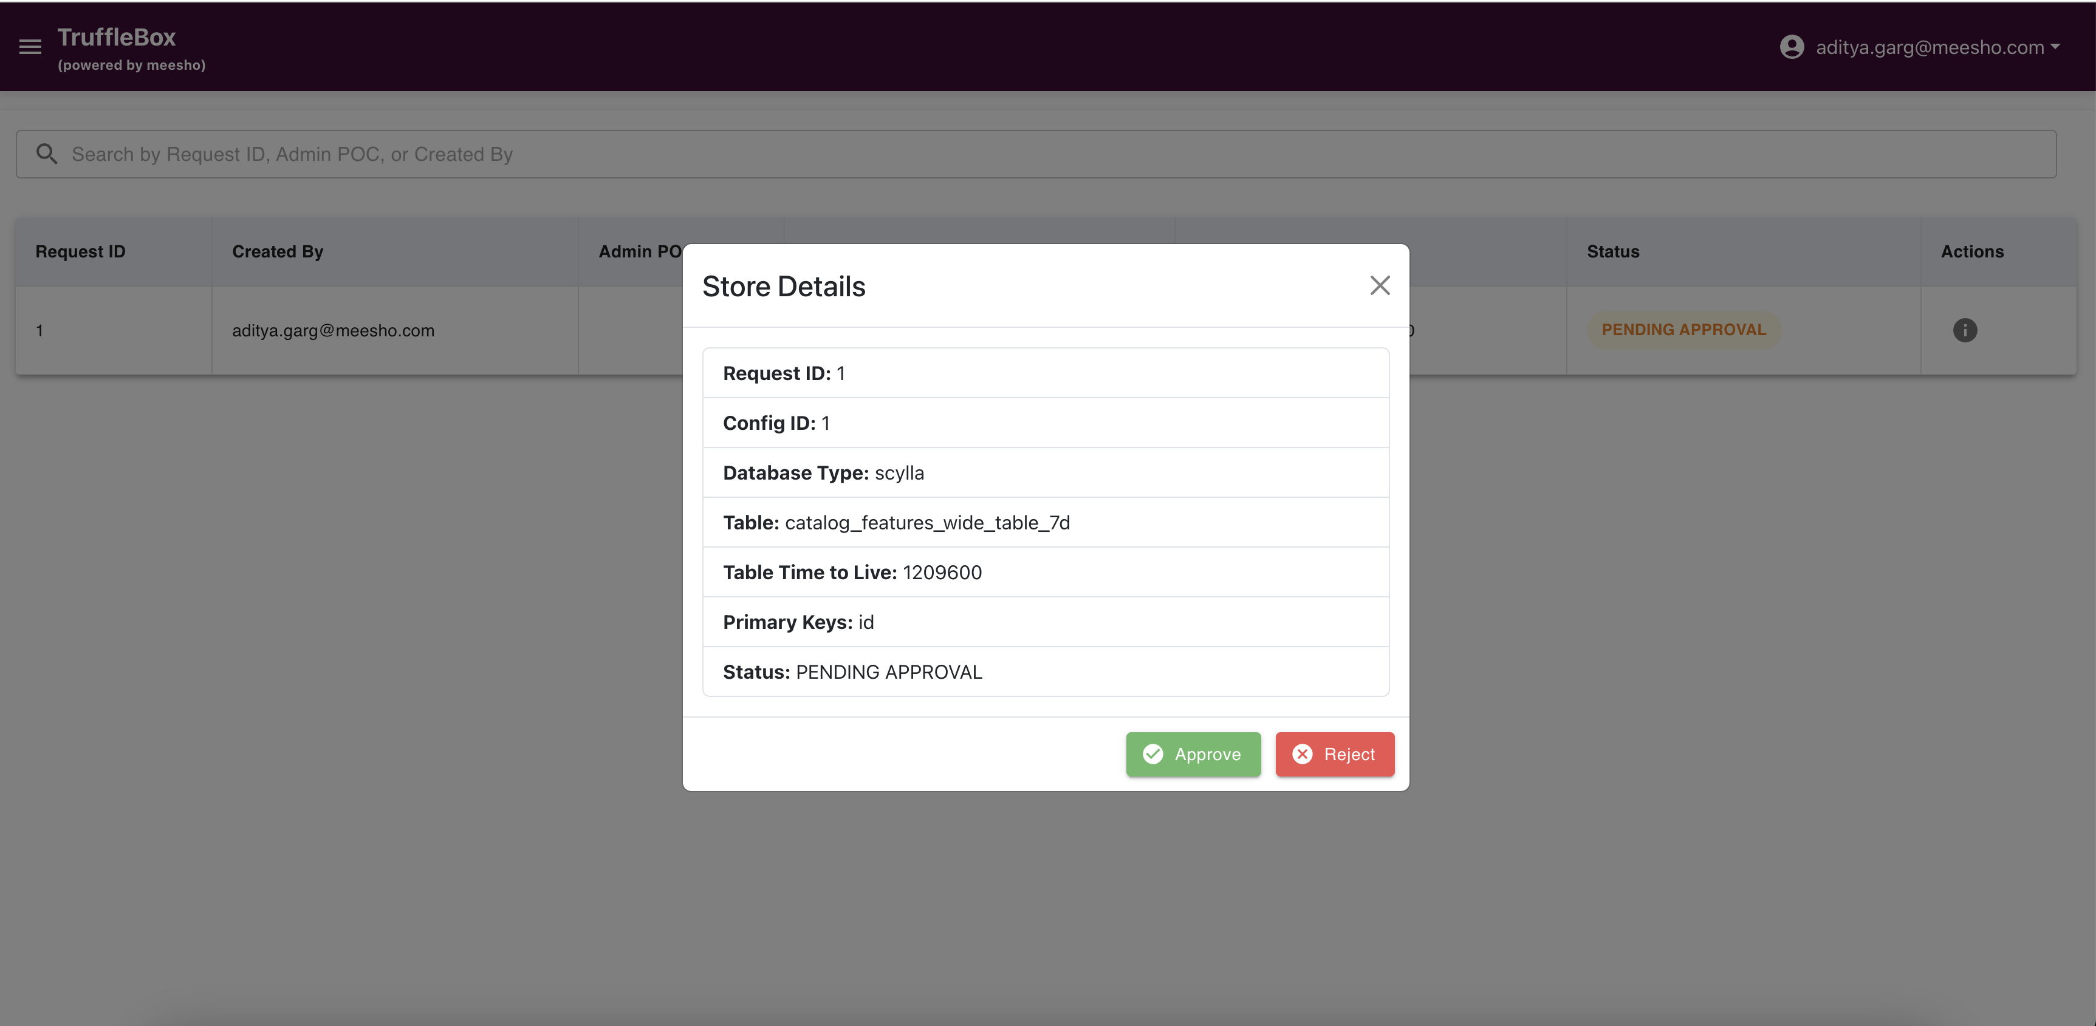
Task: Click the info icon in Actions column
Action: click(x=1964, y=330)
